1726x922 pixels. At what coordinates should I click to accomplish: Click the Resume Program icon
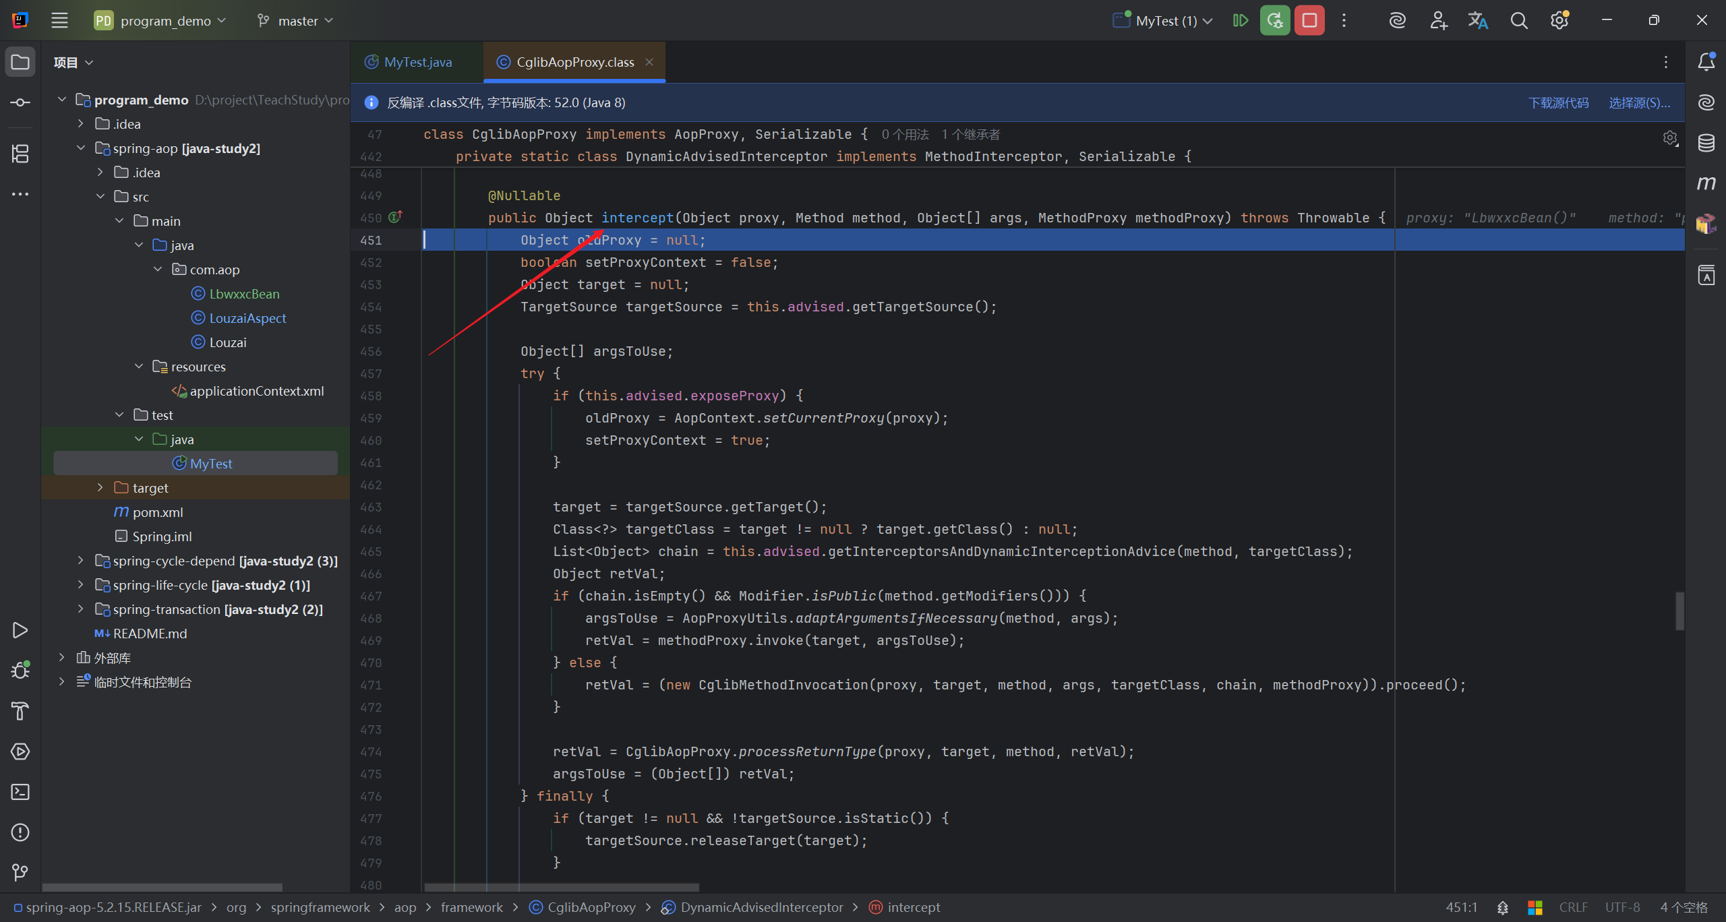pyautogui.click(x=1240, y=20)
